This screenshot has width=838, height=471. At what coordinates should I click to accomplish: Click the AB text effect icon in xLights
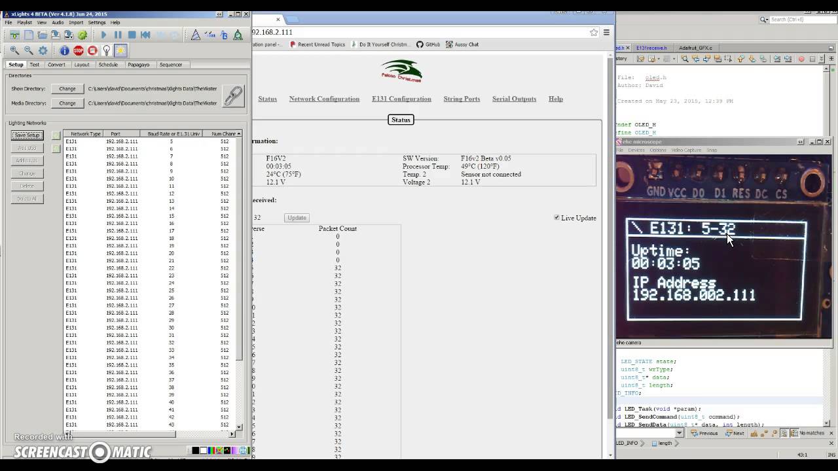[224, 35]
